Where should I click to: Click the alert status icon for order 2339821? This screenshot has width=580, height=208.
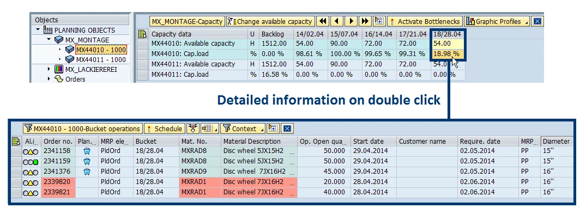coord(31,193)
